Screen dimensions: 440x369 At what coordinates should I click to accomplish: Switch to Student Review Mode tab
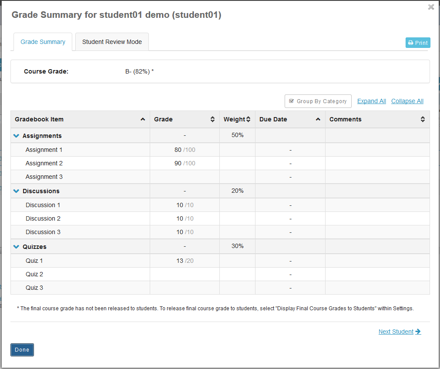coord(112,42)
